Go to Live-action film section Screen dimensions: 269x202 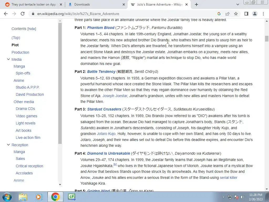[x=28, y=138]
